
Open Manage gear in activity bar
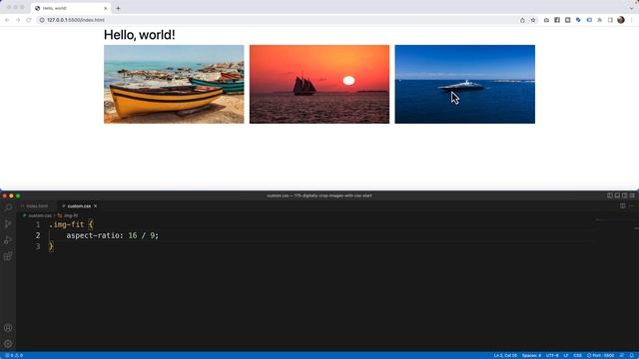(8, 344)
